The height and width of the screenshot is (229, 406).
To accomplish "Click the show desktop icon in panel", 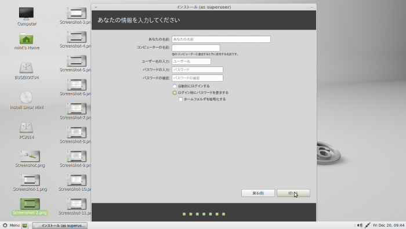I will [24, 226].
